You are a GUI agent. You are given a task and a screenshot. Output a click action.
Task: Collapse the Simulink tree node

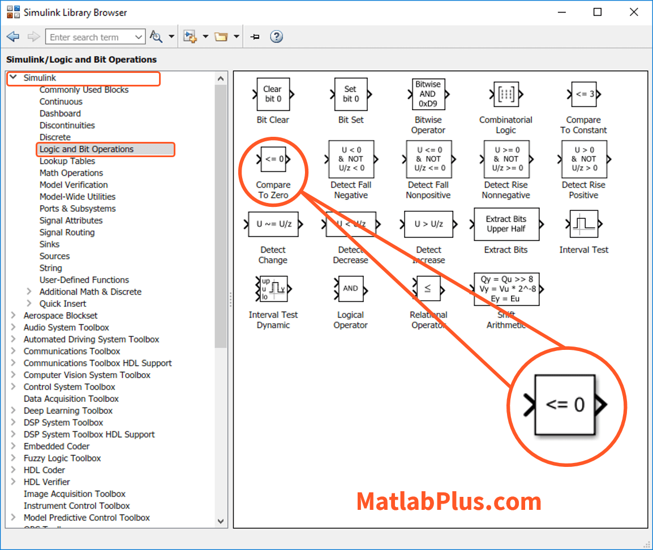[14, 77]
